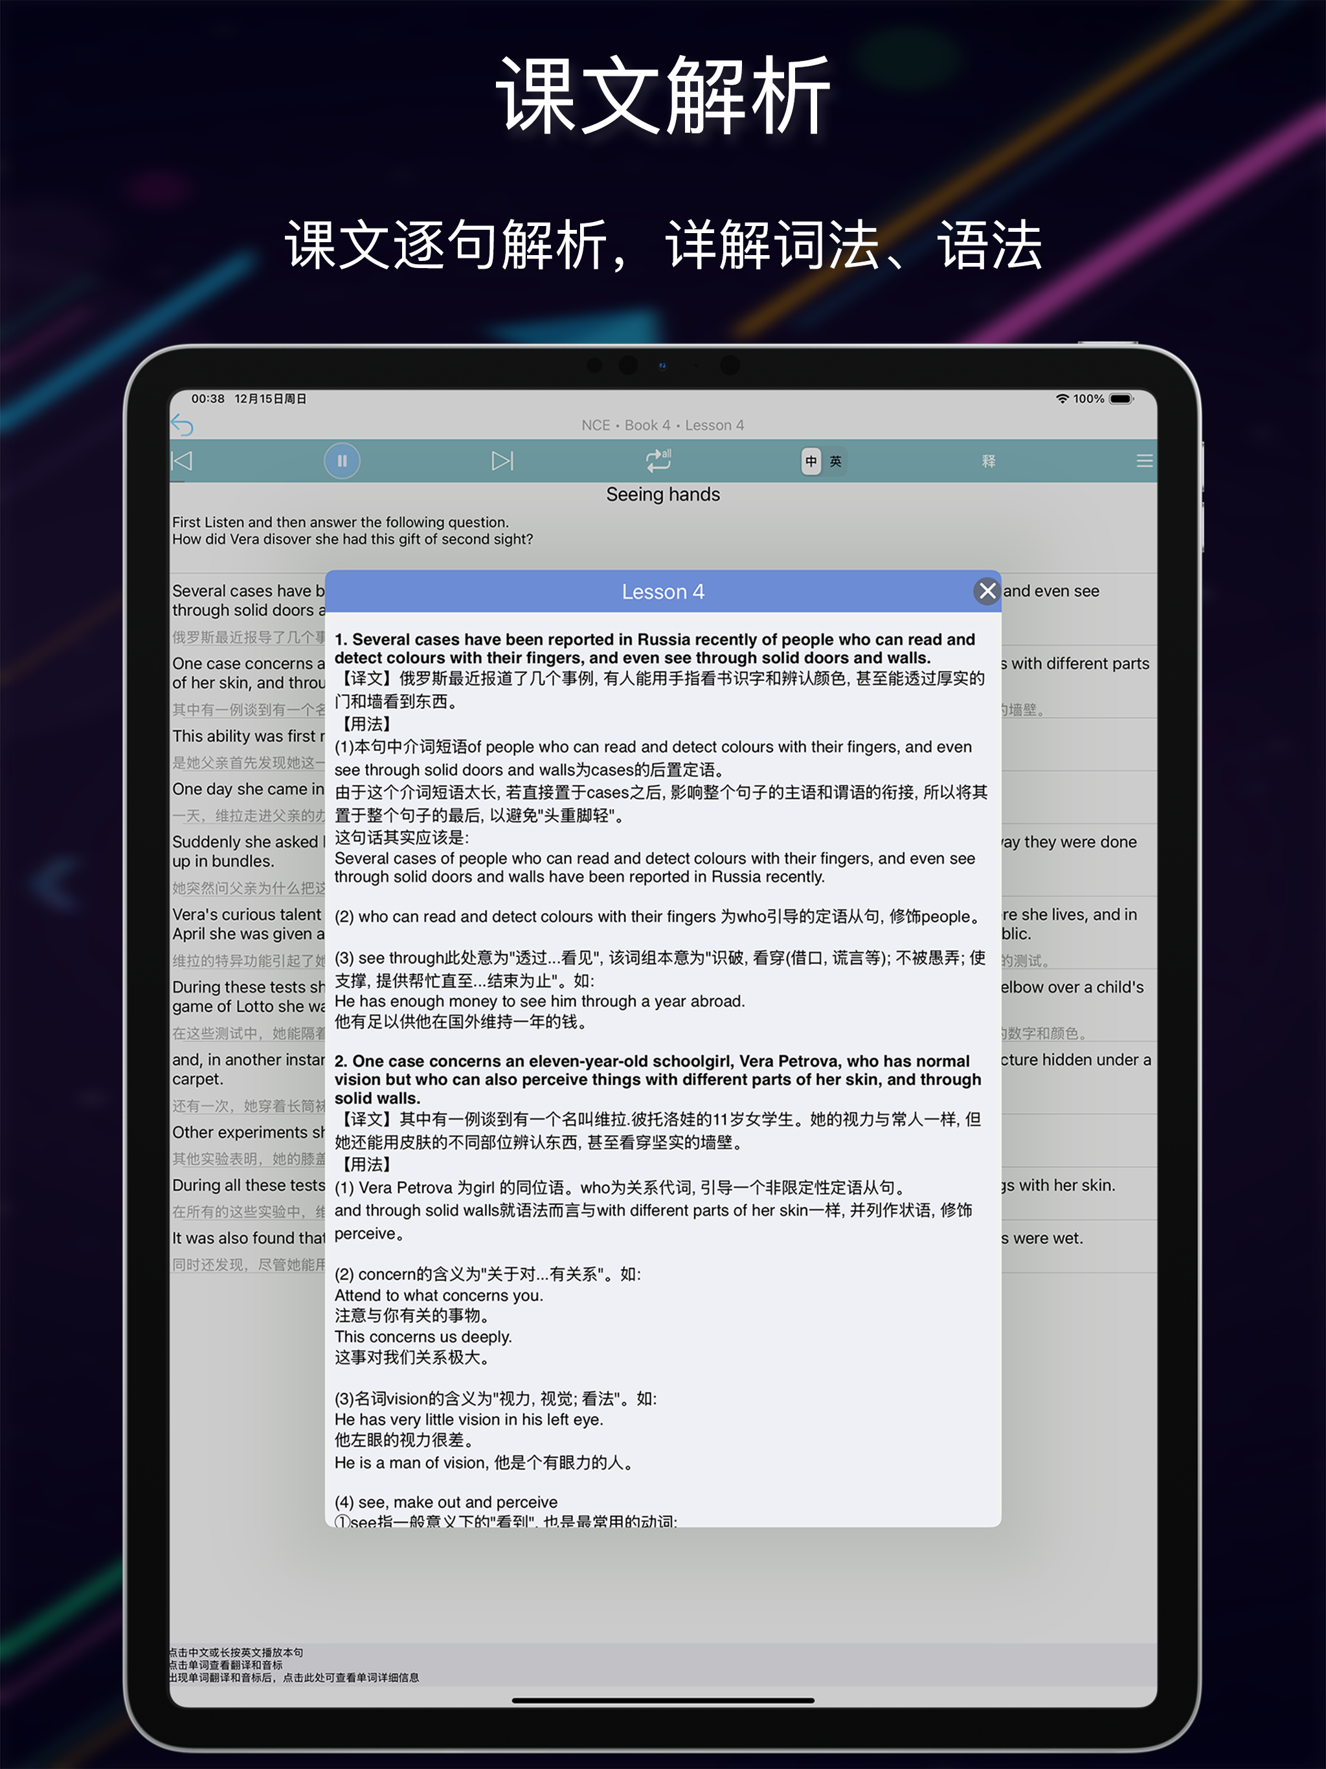1326x1769 pixels.
Task: Tap the battery indicator icon
Action: tap(1121, 398)
